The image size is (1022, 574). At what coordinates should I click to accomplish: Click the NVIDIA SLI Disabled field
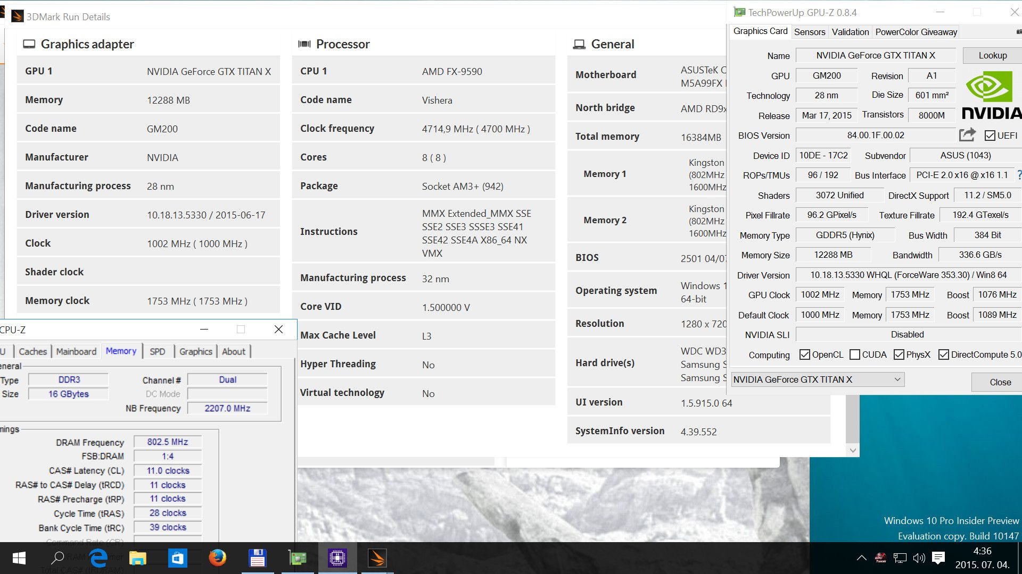(x=909, y=334)
